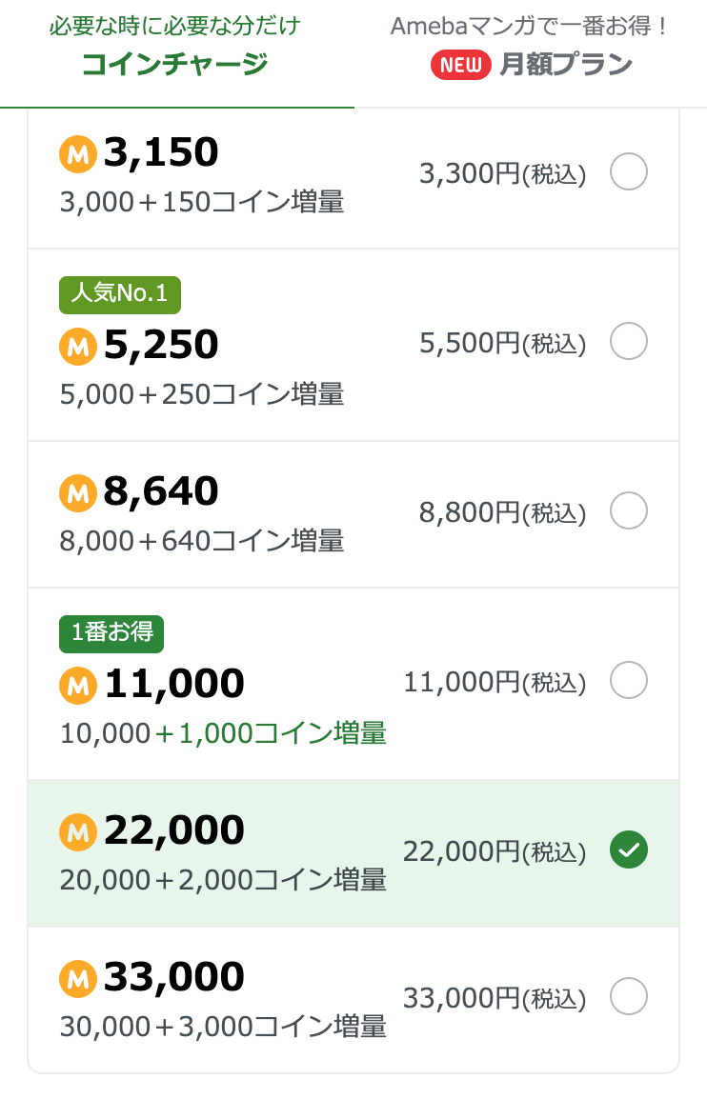
Task: Select the 5,500円 radio button
Action: [629, 341]
